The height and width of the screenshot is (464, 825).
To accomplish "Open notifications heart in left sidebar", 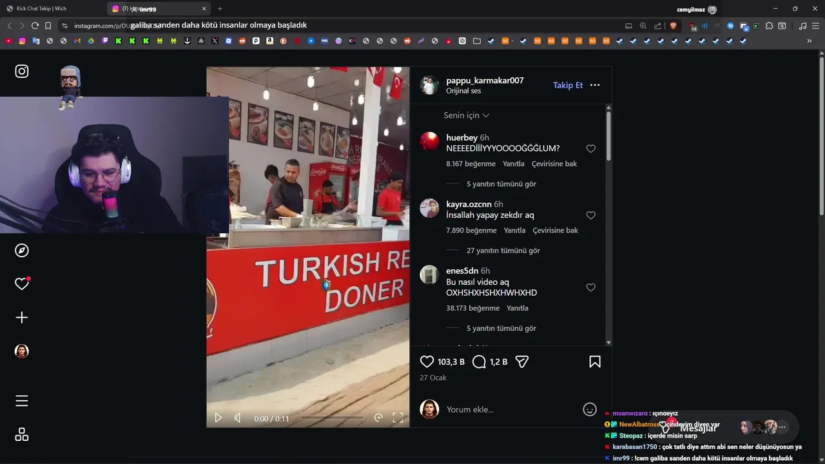I will point(22,284).
